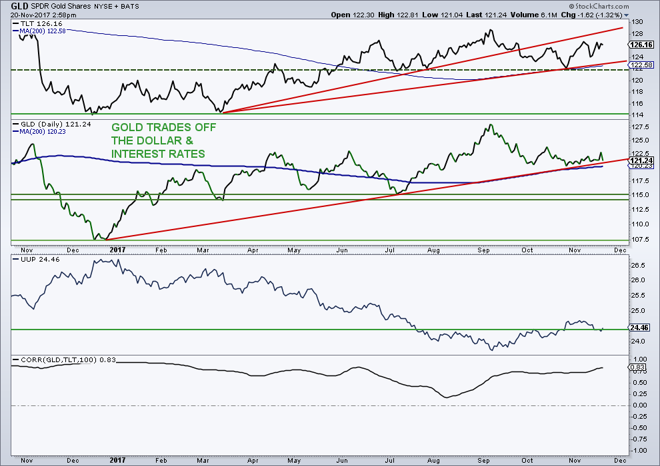This screenshot has width=660, height=466.
Task: Click the 130 axis label in TLT panel
Action: tap(637, 22)
